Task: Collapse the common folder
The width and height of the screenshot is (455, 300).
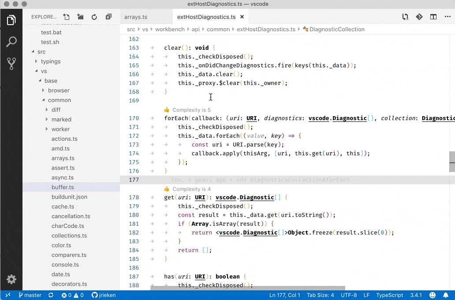Action: (x=59, y=100)
